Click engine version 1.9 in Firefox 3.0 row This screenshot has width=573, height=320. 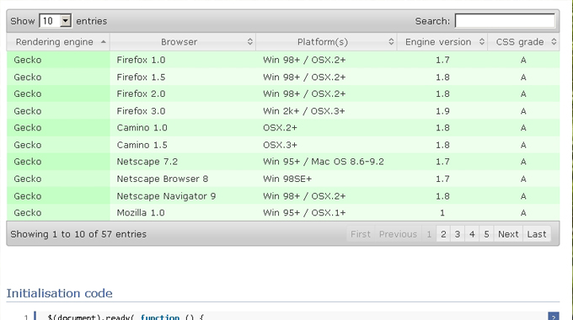(442, 111)
